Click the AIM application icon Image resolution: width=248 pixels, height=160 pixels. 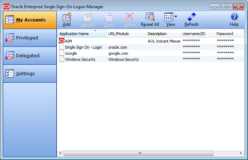(x=62, y=41)
